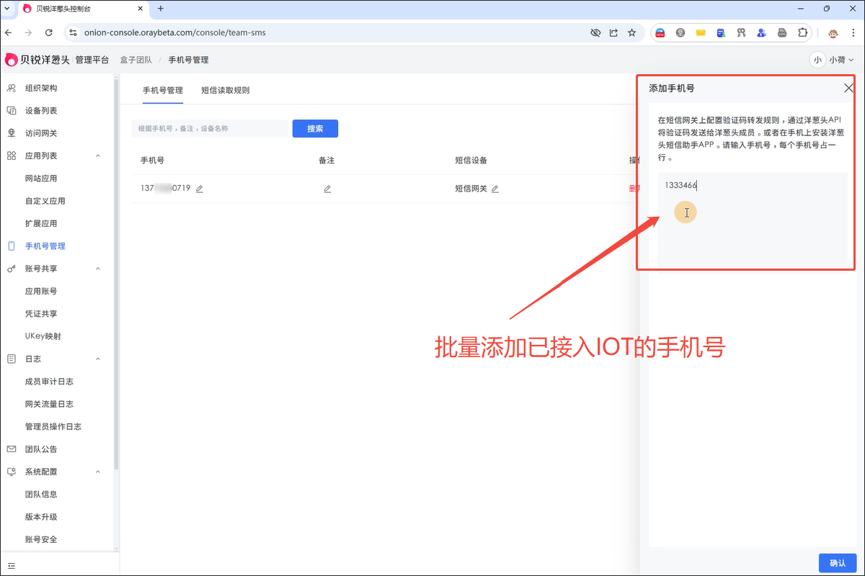Open 设备列表 in the sidebar
Image resolution: width=865 pixels, height=576 pixels.
pos(41,110)
